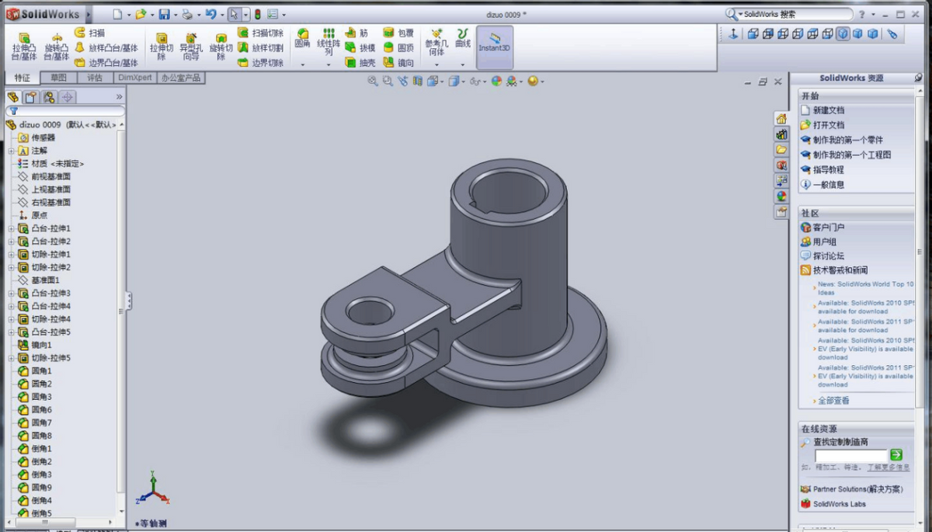Open the 指导教程 tutorials link

click(829, 170)
